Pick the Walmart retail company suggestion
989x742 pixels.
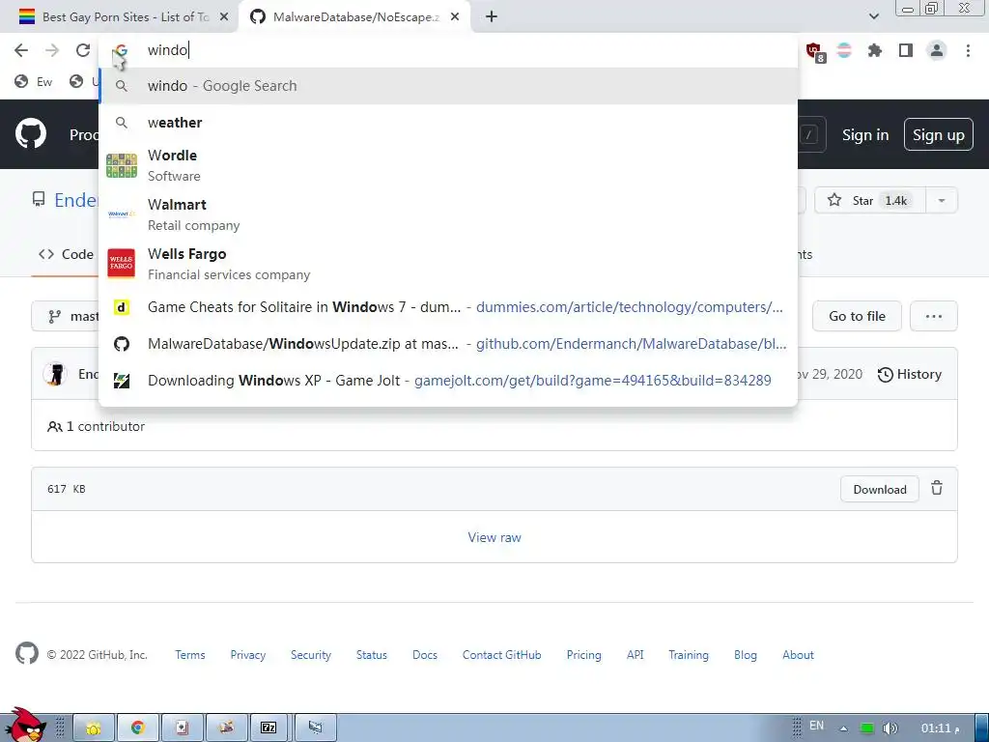[448, 214]
